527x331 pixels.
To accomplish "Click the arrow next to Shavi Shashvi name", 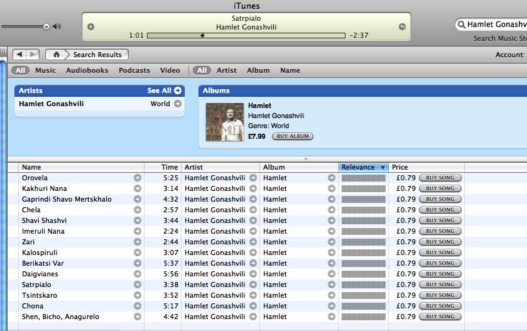I will point(138,220).
